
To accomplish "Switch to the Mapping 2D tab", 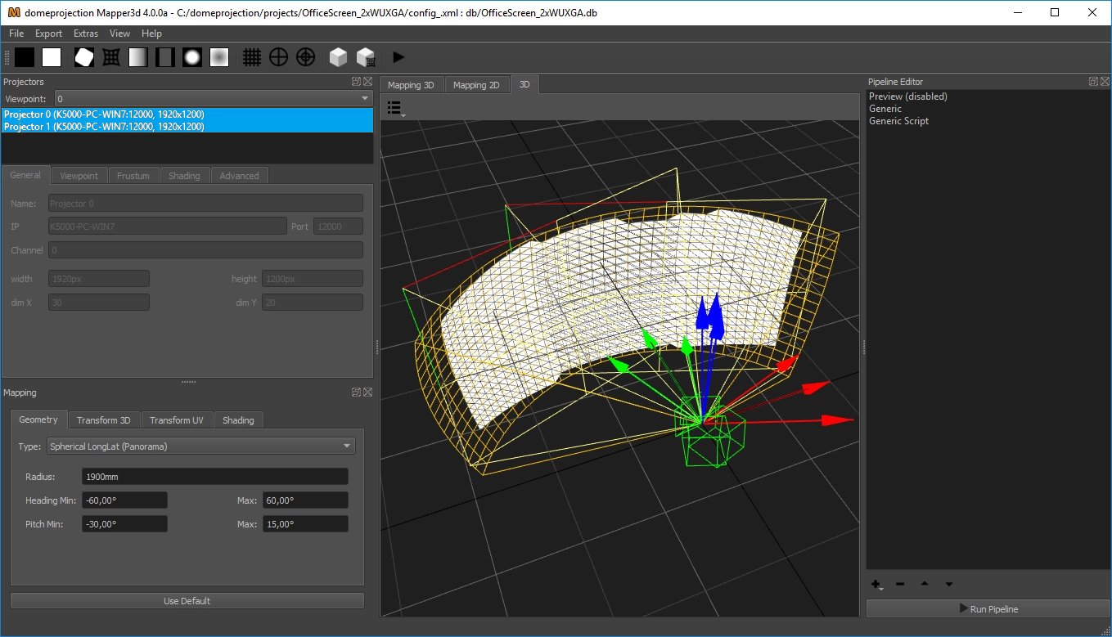I will tap(477, 83).
